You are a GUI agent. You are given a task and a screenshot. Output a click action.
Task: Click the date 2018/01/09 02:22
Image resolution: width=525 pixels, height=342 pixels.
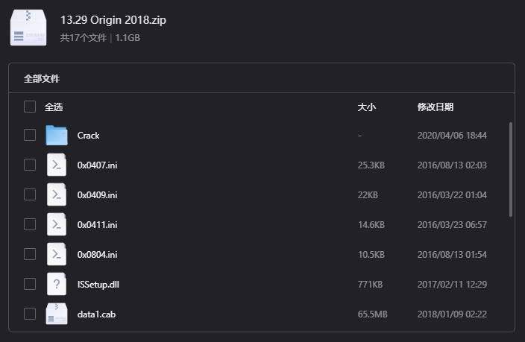coord(452,314)
